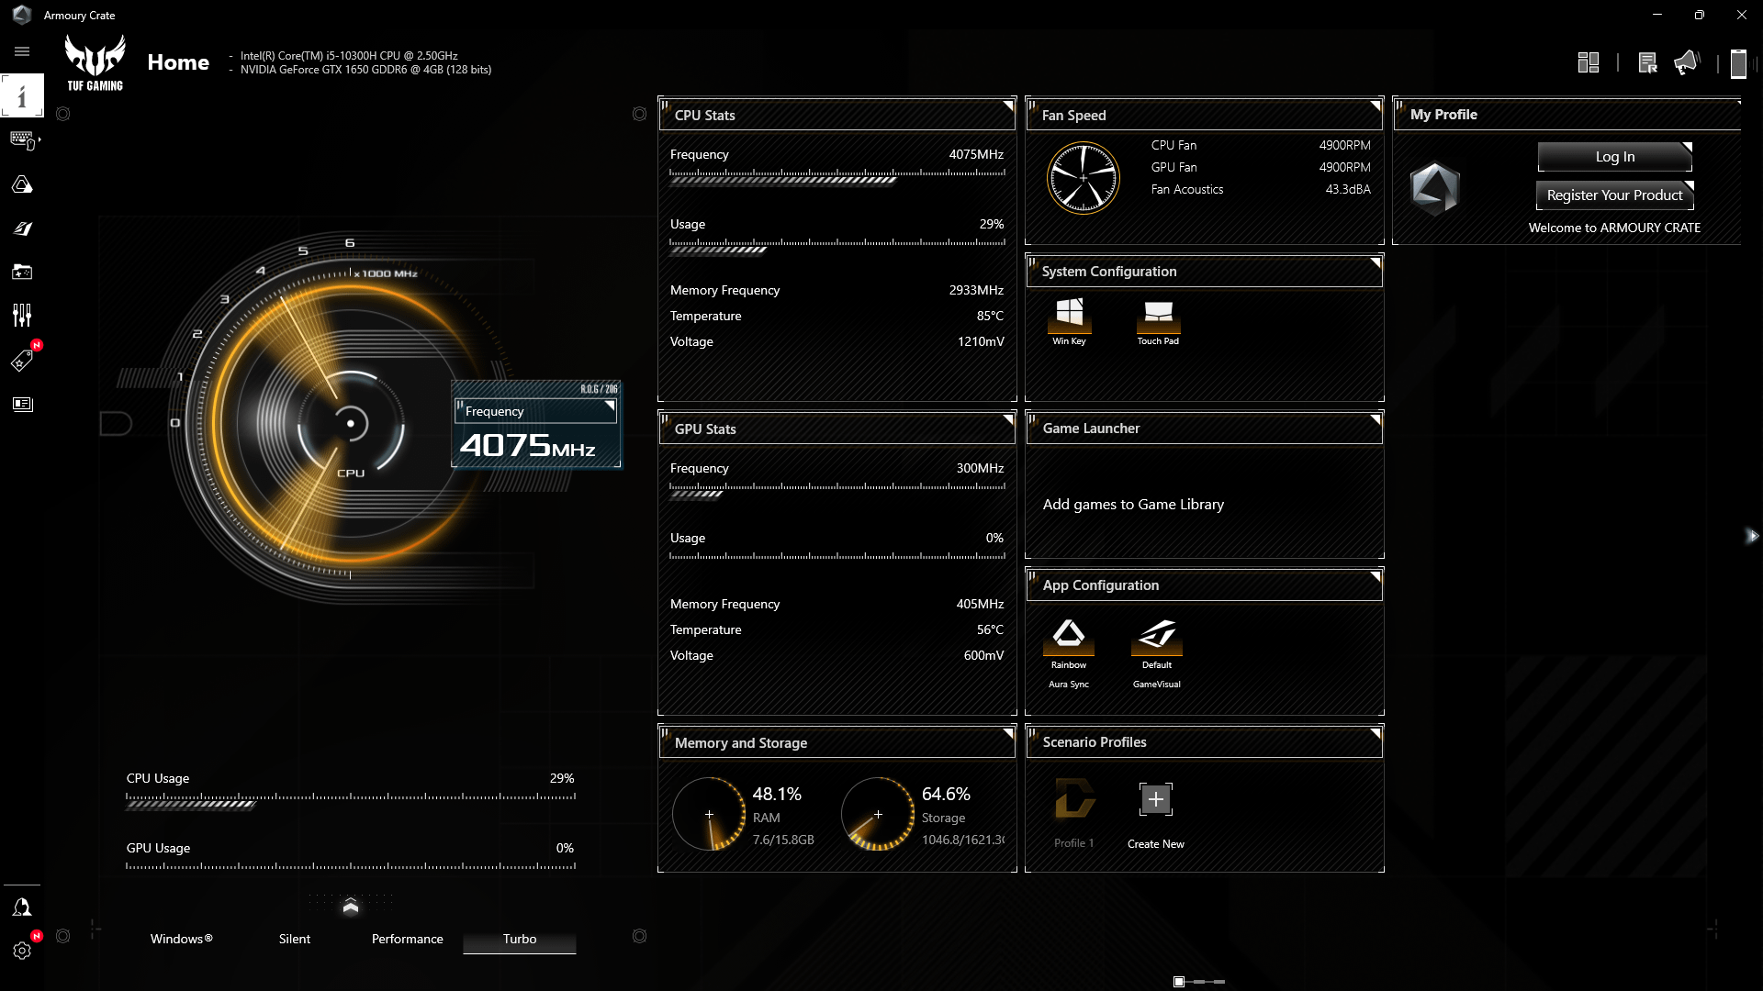The image size is (1763, 991).
Task: Click the Log In button
Action: [x=1614, y=157]
